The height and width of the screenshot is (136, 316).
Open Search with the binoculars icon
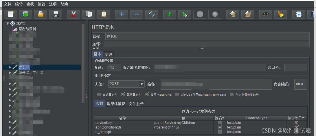[x=266, y=14]
